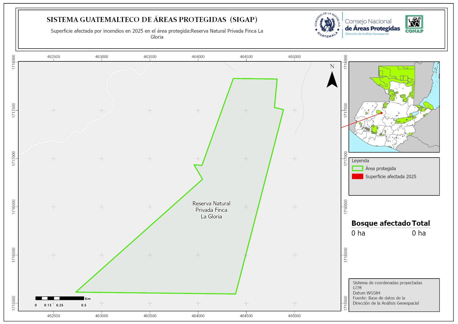Click the Gobierno de Guatemala seal emblem

[x=327, y=25]
